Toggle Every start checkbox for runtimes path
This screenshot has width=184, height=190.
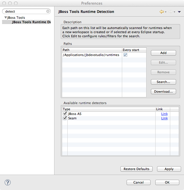pyautogui.click(x=125, y=55)
